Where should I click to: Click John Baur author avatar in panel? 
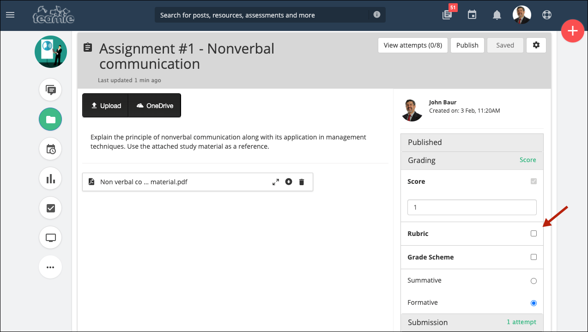coord(412,110)
